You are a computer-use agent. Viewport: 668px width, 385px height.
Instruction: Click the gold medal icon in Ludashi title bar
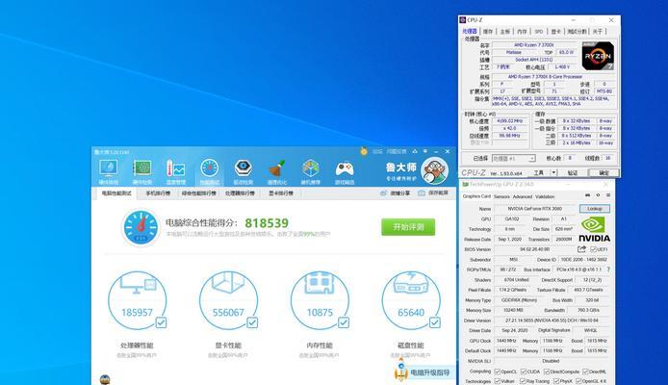[x=364, y=151]
